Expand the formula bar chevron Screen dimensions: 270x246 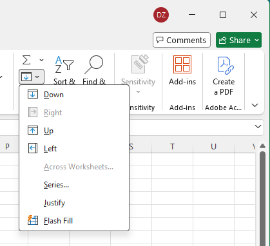pyautogui.click(x=258, y=126)
